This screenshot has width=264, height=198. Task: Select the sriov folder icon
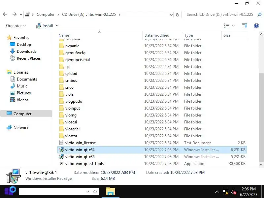point(61,87)
